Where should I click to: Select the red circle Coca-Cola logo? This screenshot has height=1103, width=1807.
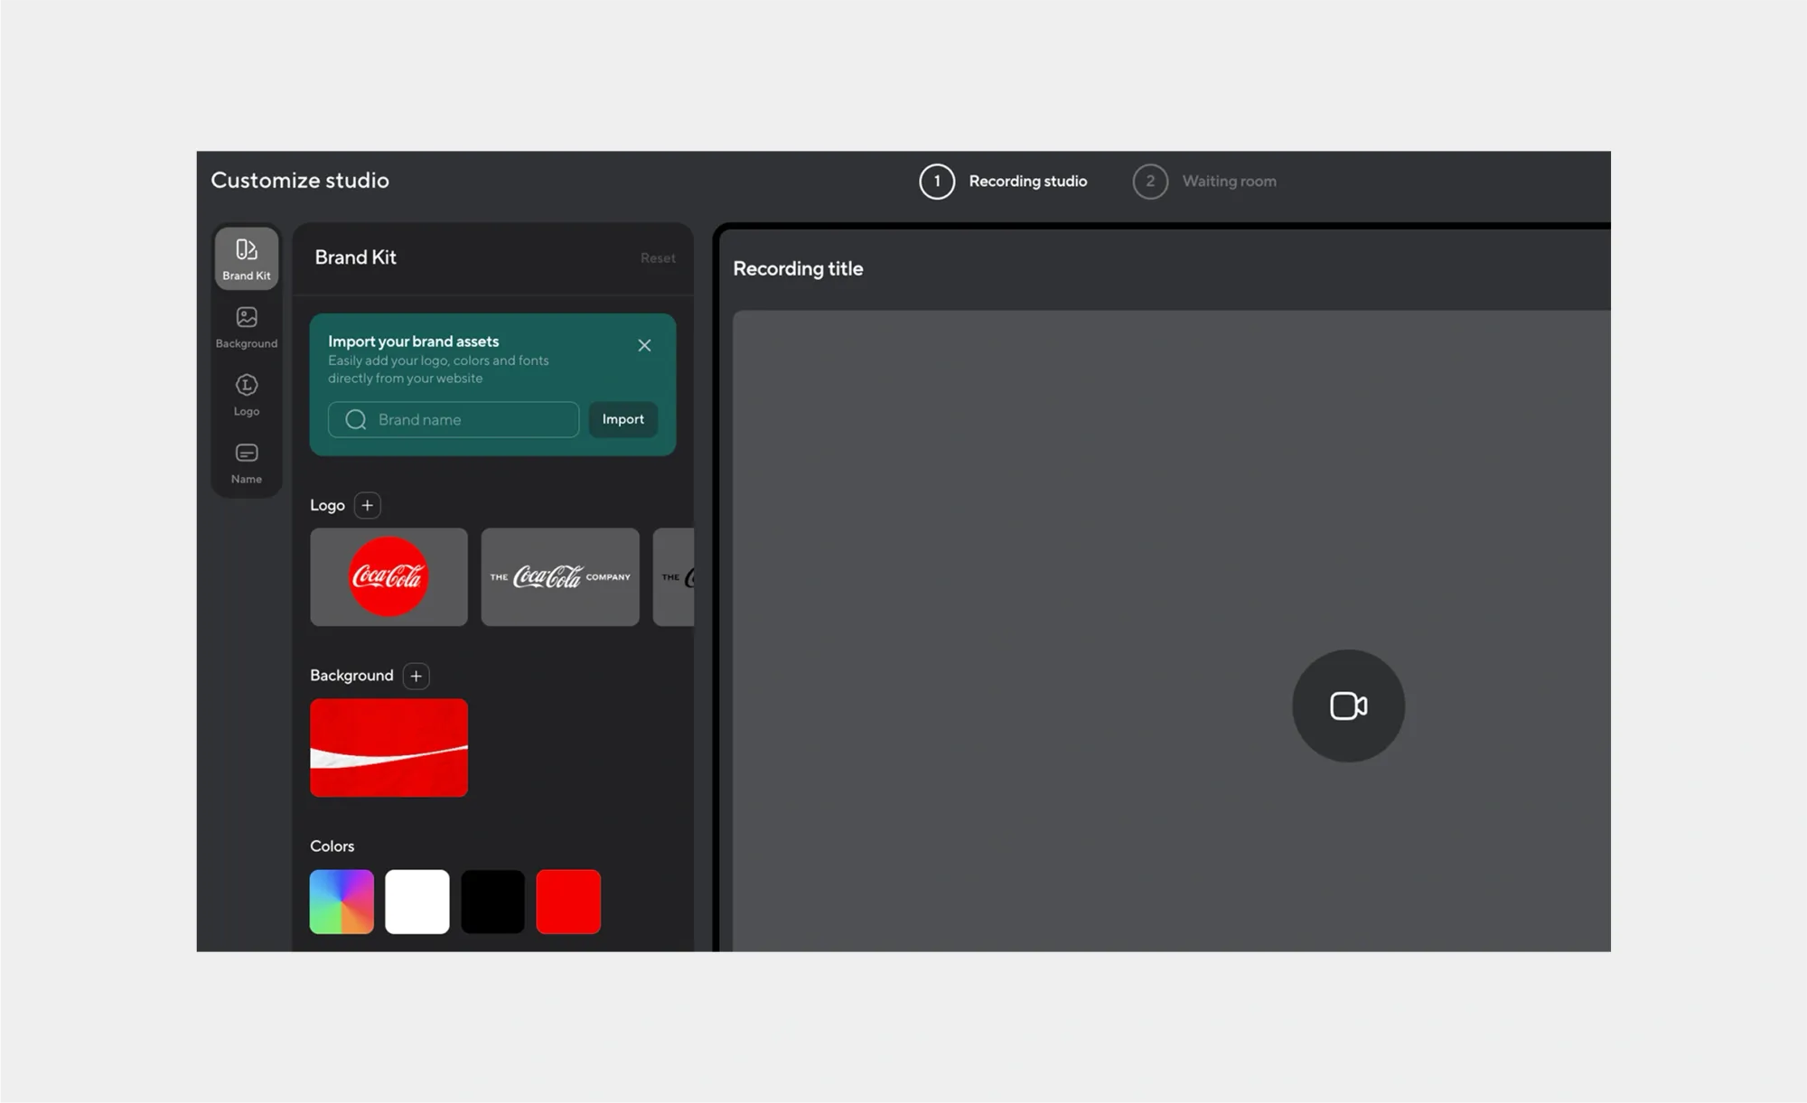click(389, 577)
